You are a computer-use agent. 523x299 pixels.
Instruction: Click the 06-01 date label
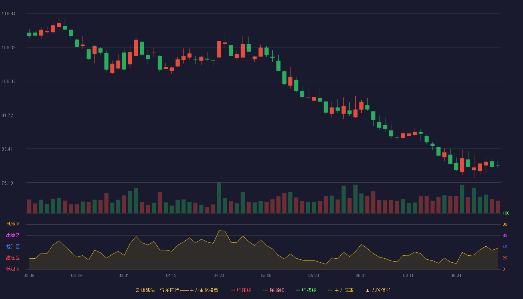(361, 275)
